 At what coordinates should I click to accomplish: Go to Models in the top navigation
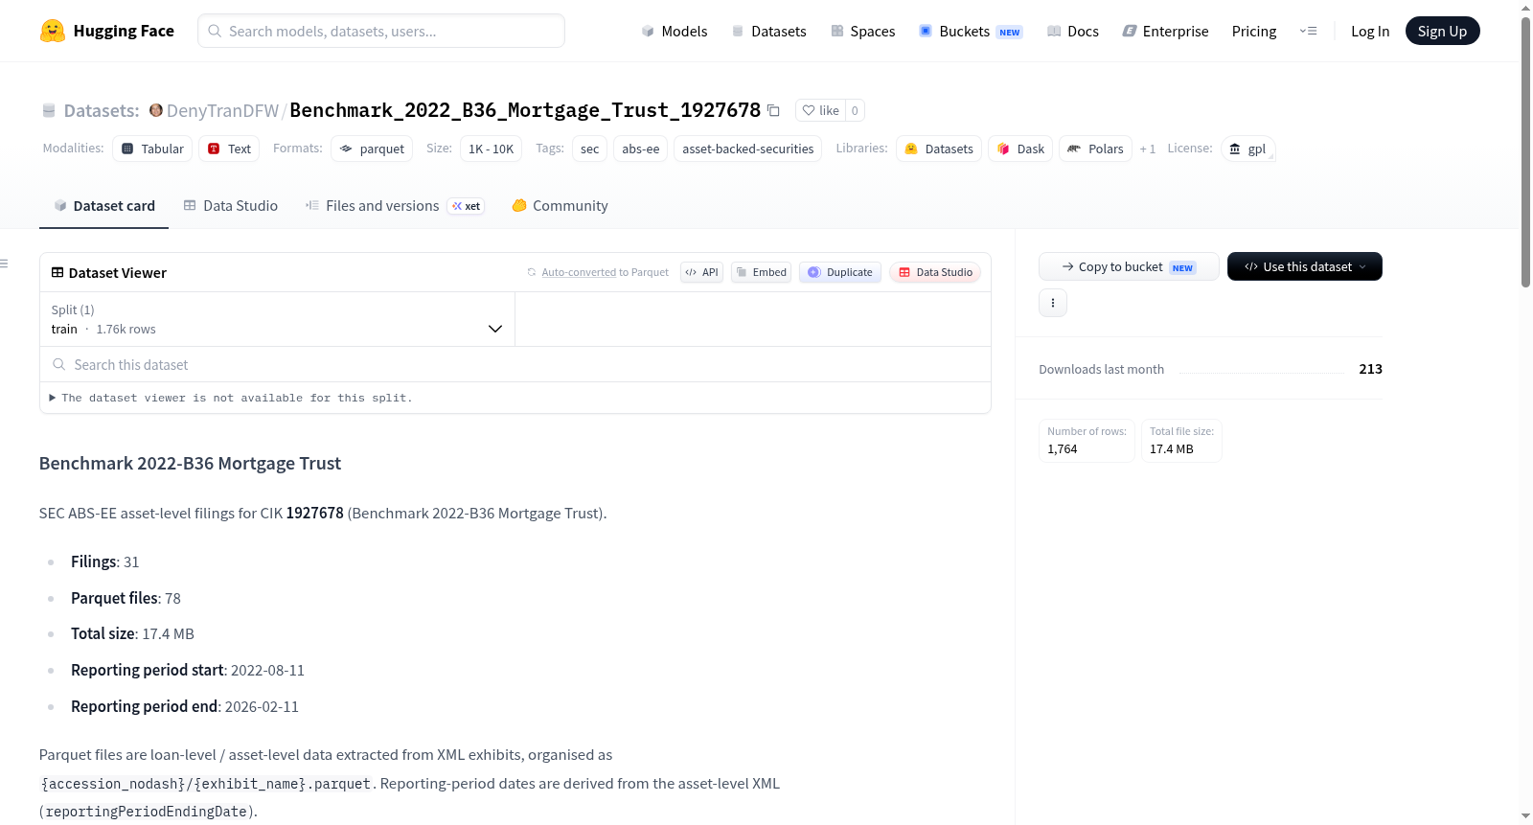coord(675,31)
